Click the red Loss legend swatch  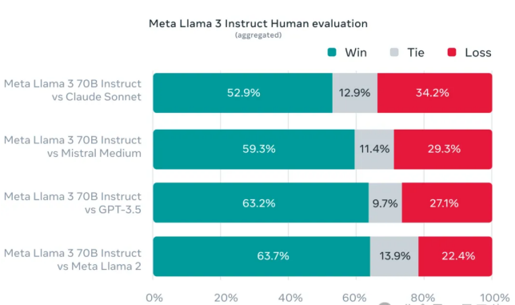tap(452, 52)
